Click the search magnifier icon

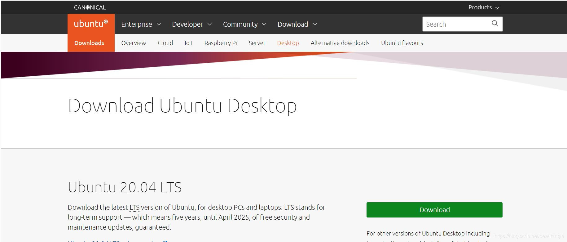(495, 24)
